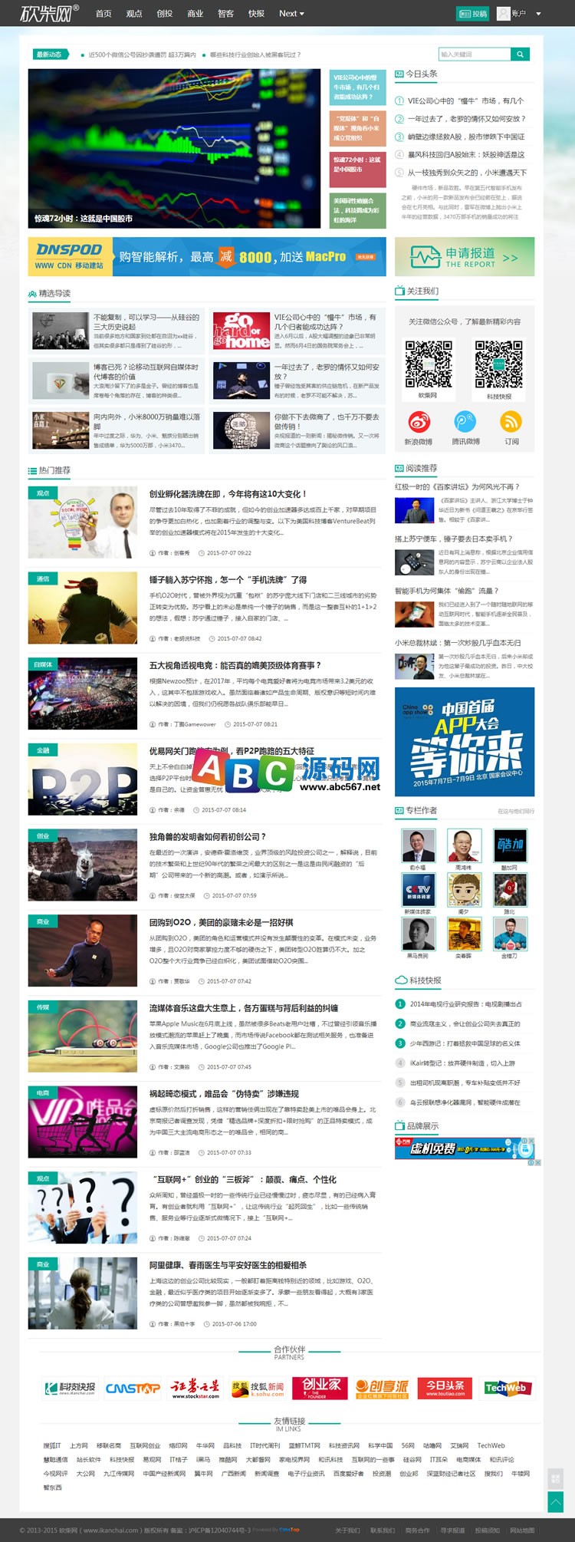The height and width of the screenshot is (1542, 575).
Task: Open article 独角兽的发明者如何看初创公司
Action: click(208, 837)
